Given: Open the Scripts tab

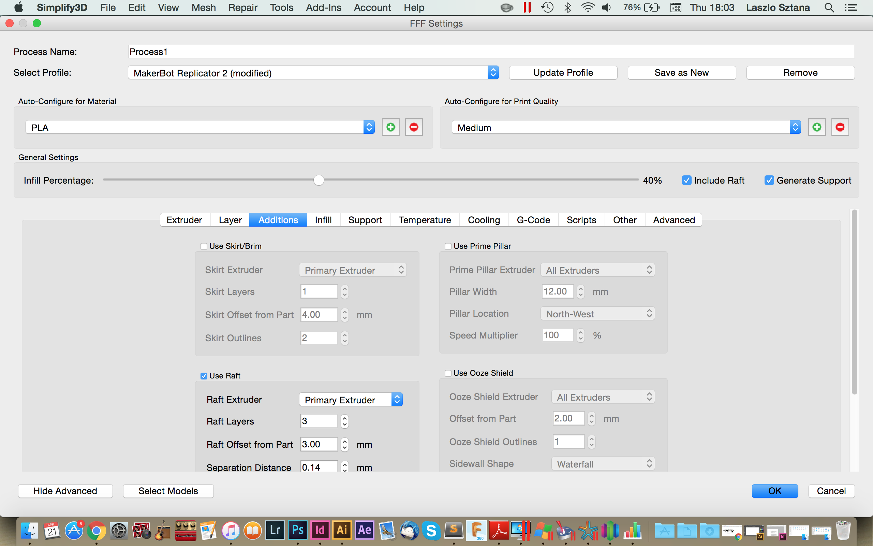Looking at the screenshot, I should [581, 220].
